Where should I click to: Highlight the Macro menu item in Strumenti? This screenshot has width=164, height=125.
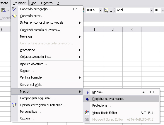[47, 91]
